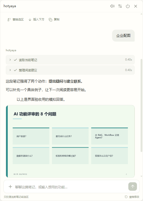Click the vertical scrollbar thumb
This screenshot has height=201, width=143.
(x=141, y=105)
